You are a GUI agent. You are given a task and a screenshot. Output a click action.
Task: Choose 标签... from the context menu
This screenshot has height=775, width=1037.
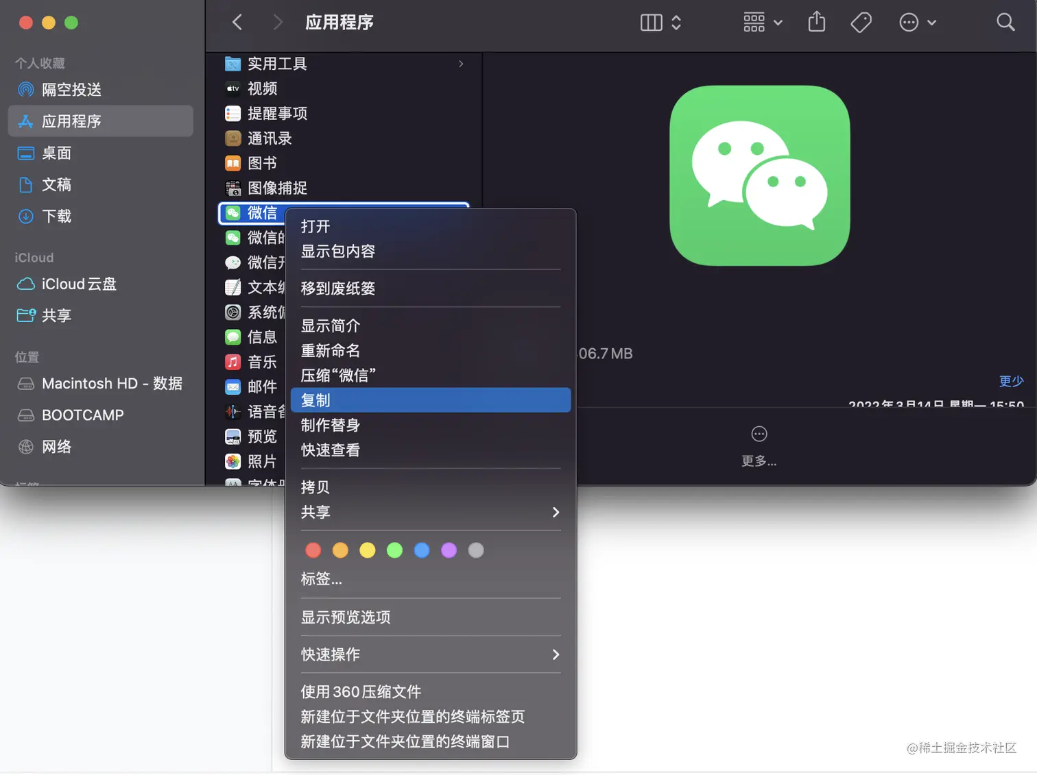coord(431,579)
